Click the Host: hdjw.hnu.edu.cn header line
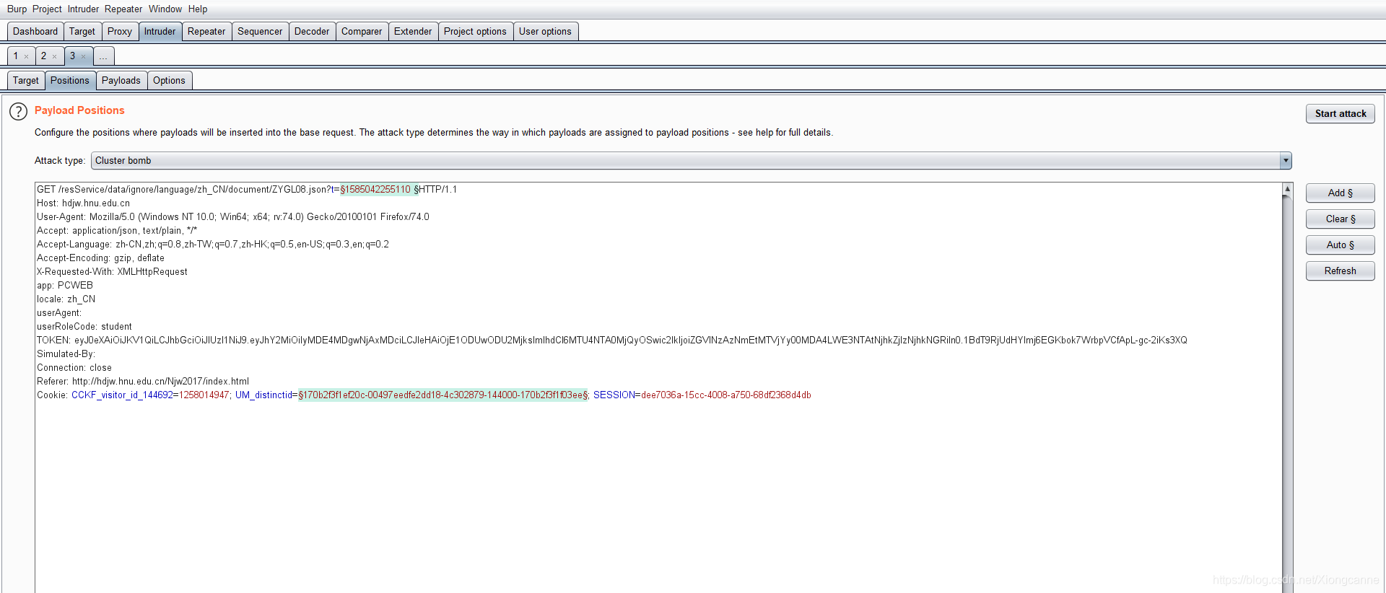This screenshot has height=593, width=1386. point(84,203)
